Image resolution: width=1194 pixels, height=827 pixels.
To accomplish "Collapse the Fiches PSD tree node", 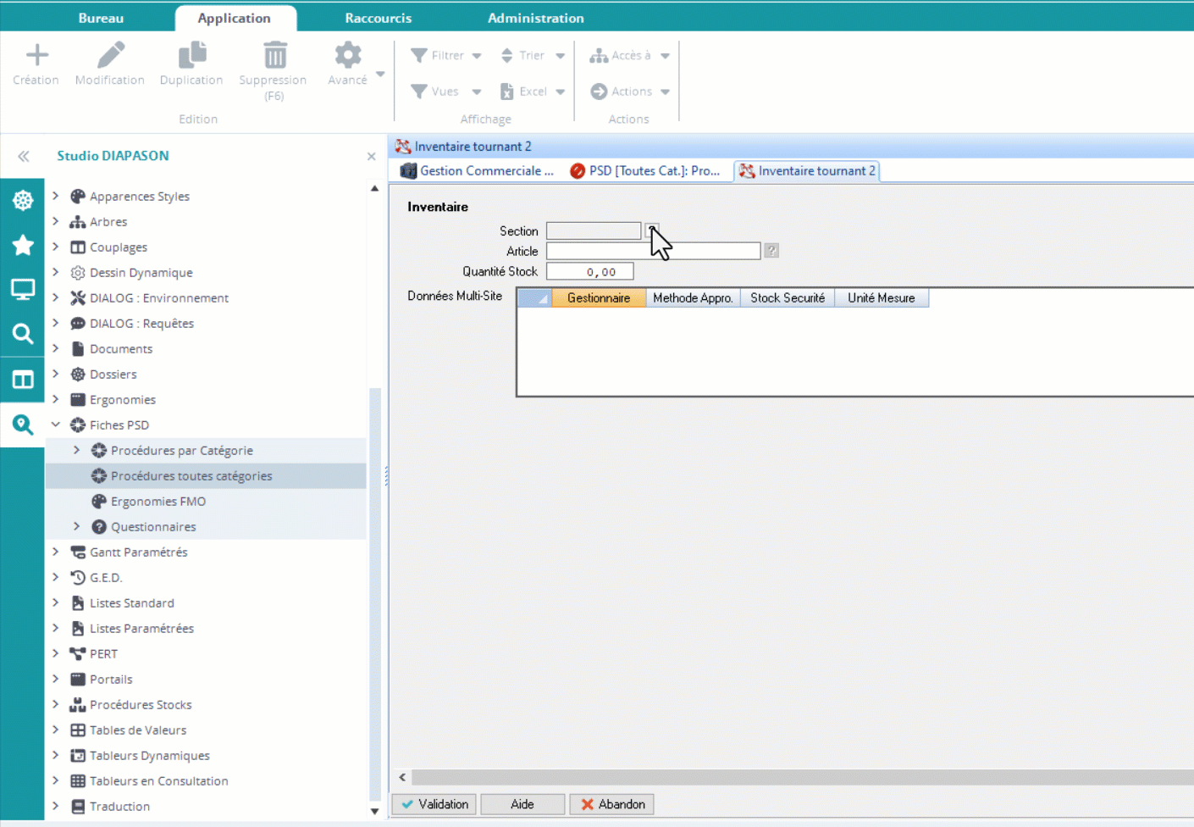I will (56, 425).
